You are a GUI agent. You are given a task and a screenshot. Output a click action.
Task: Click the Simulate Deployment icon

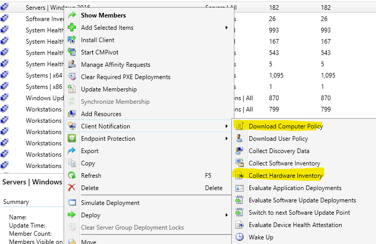pos(72,203)
